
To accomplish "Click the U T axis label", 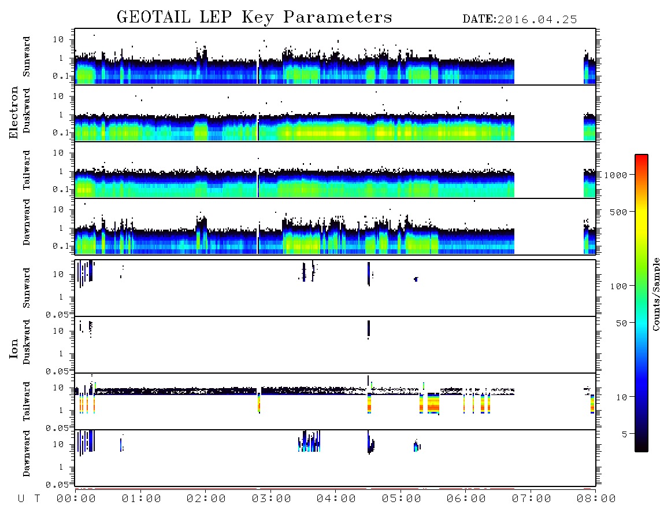I will 29,499.
